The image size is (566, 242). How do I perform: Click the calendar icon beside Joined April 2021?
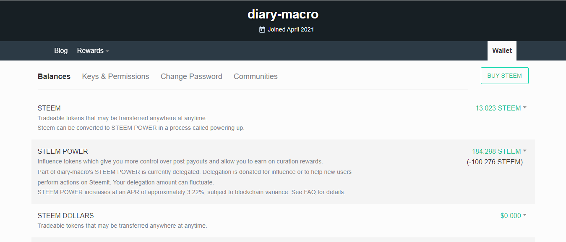(262, 29)
